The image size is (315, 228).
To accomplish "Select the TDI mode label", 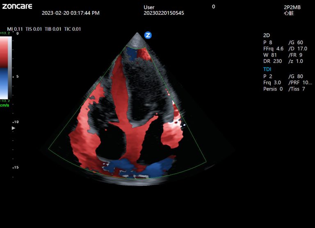I will coord(267,69).
